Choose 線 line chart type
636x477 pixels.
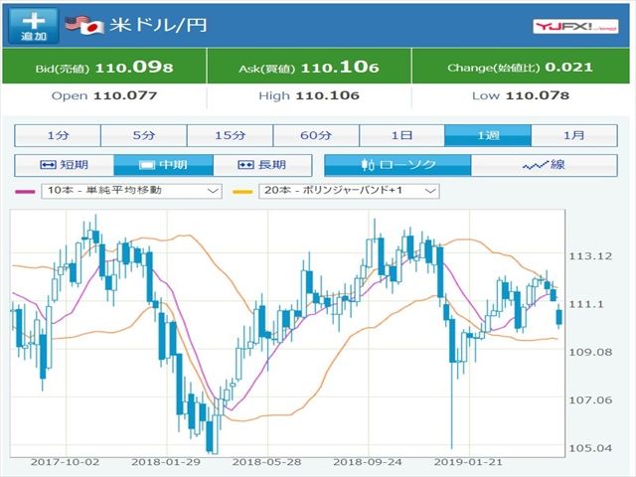click(x=545, y=165)
